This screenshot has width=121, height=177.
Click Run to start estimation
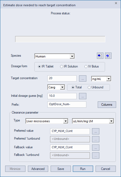[83, 169]
